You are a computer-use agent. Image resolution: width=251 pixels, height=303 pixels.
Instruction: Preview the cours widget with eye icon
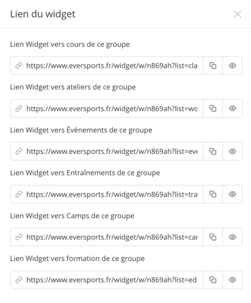(x=233, y=66)
